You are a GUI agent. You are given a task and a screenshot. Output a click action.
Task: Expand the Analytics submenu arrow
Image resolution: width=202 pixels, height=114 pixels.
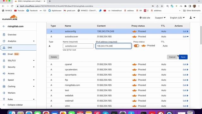coord(34,41)
